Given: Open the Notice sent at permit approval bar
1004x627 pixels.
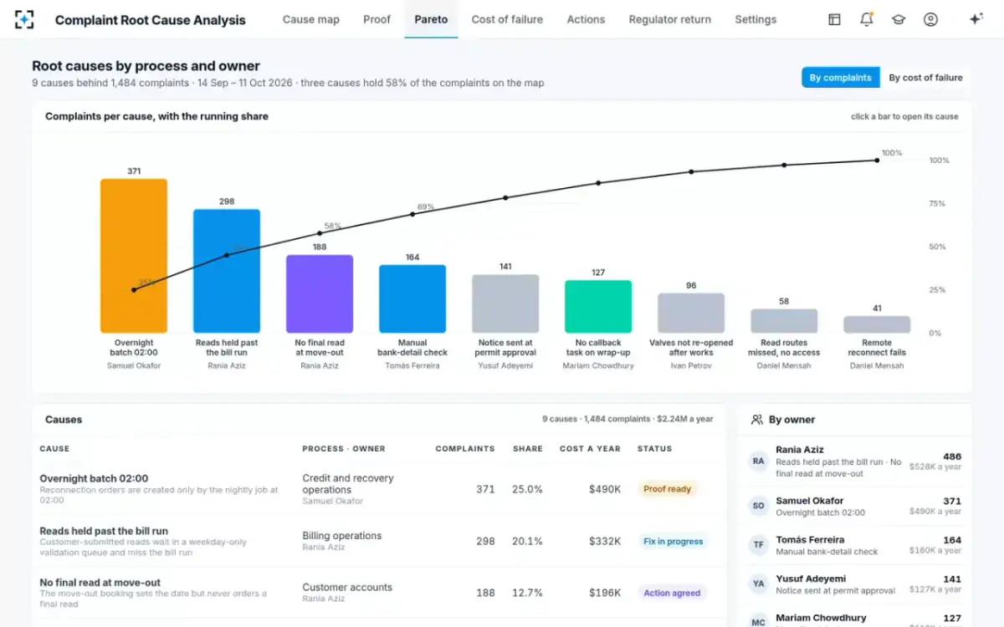Looking at the screenshot, I should coord(505,304).
